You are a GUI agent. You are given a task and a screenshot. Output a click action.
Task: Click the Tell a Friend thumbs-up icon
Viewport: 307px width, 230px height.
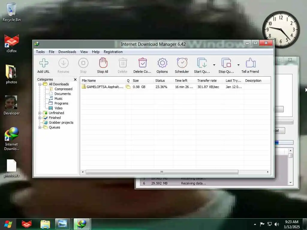pos(250,63)
